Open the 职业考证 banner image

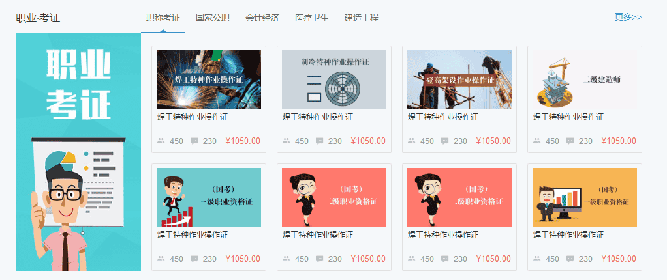tap(78, 152)
